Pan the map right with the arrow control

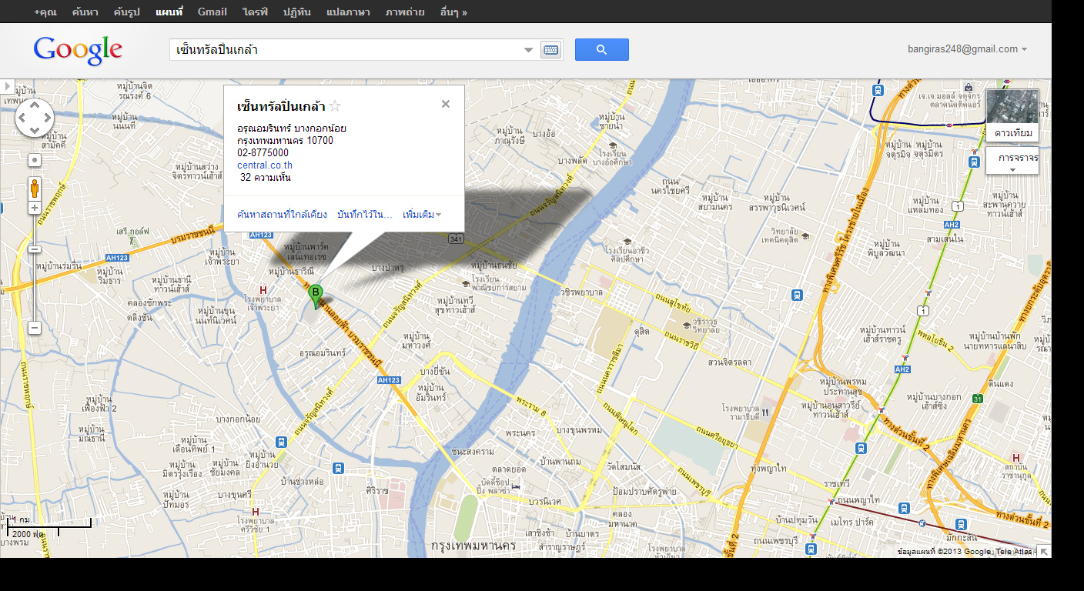(x=47, y=119)
